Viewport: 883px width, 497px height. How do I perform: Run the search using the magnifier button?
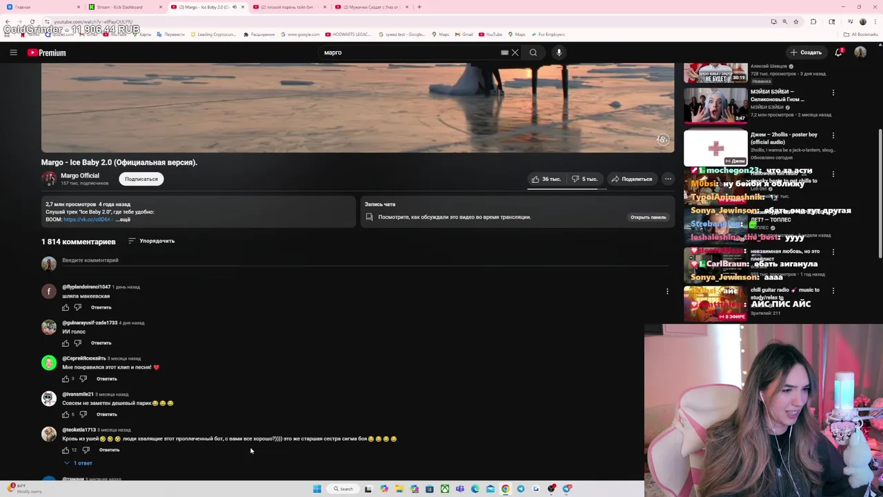(533, 52)
